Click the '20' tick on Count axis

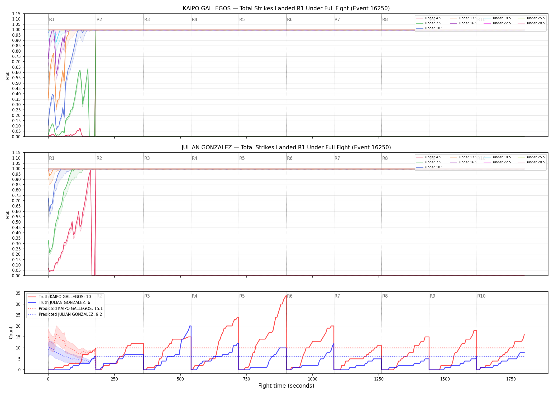coord(18,326)
